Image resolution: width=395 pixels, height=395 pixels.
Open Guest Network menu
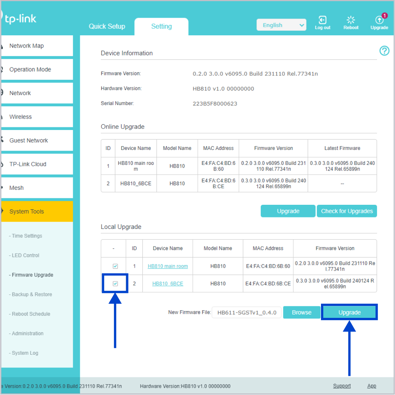37,141
